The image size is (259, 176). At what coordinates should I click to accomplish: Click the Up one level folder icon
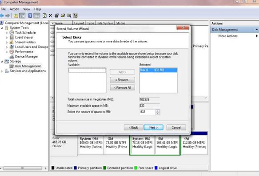coord(16,16)
